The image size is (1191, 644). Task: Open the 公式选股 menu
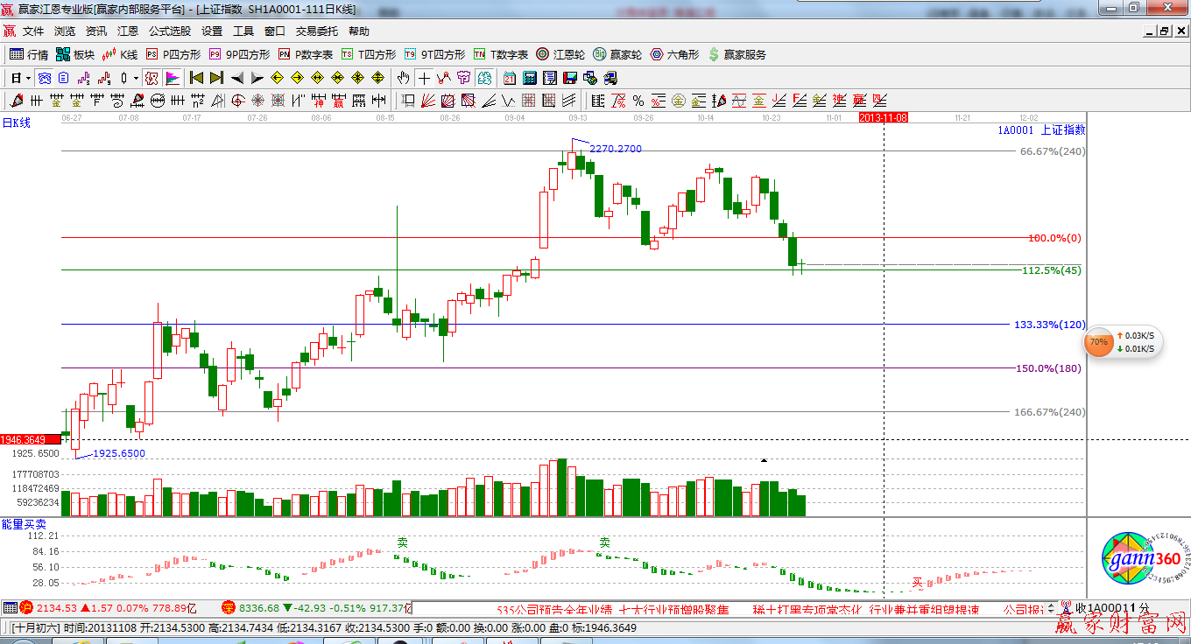coord(169,31)
